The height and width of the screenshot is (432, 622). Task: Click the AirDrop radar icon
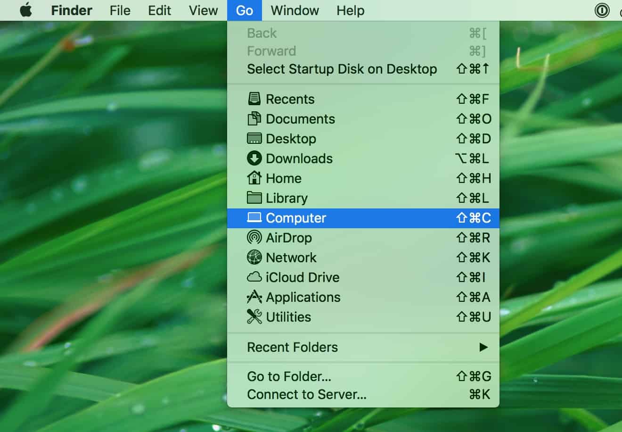click(254, 238)
